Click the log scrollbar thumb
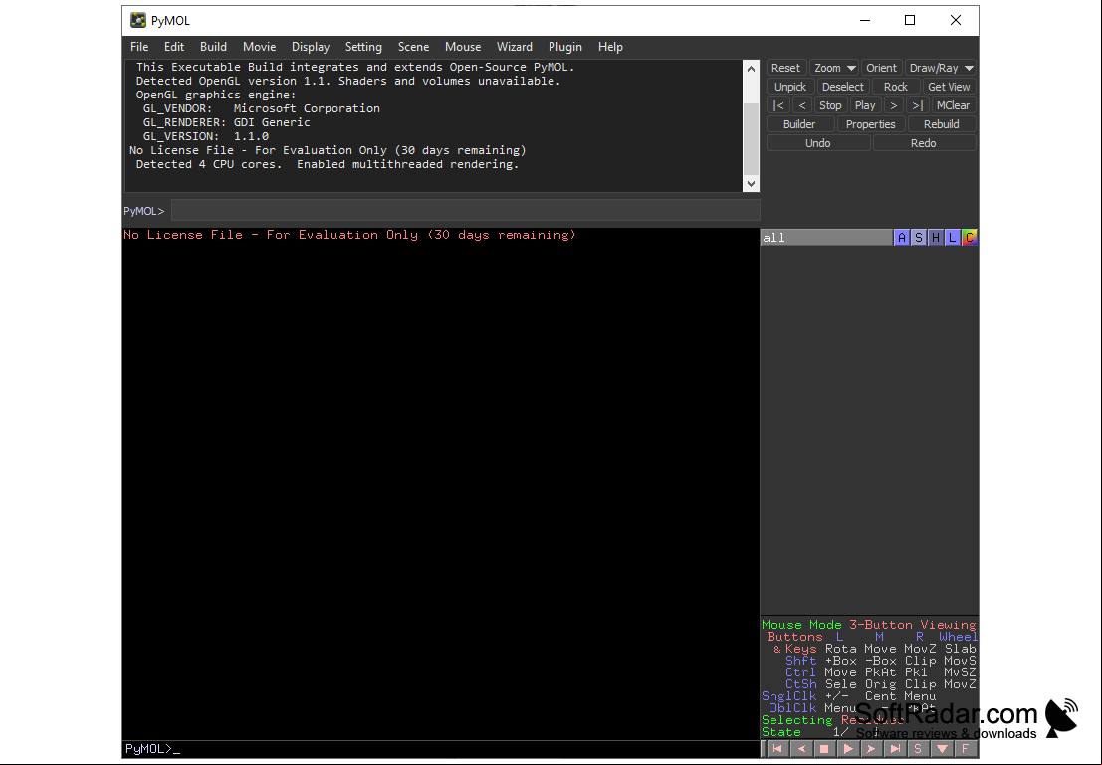Viewport: 1102px width, 765px height. [751, 140]
